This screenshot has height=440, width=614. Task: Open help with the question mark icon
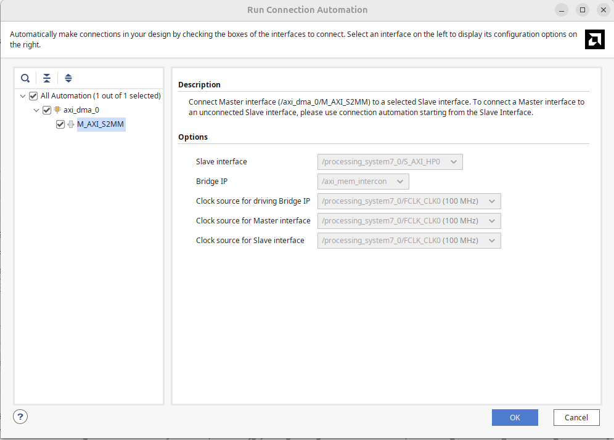[20, 417]
